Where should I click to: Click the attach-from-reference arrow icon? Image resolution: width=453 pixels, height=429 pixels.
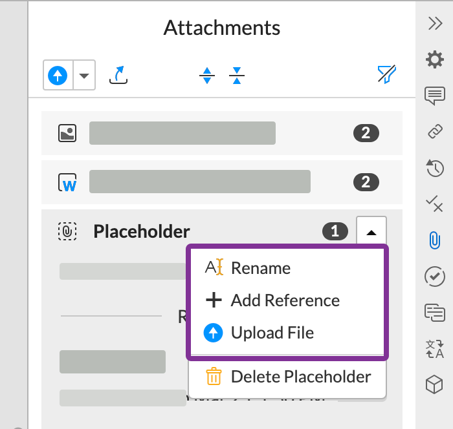coord(118,76)
